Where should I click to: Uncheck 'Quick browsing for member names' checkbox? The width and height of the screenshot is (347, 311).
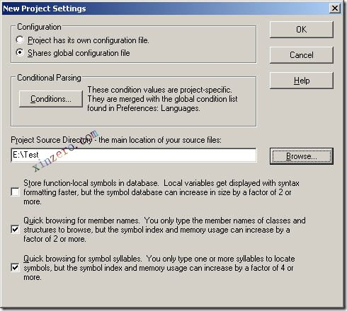[16, 229]
